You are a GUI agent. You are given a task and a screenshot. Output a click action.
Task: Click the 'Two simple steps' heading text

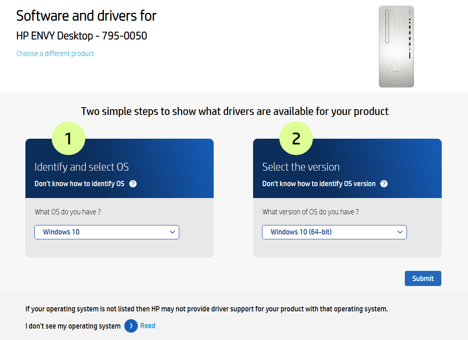pyautogui.click(x=235, y=111)
